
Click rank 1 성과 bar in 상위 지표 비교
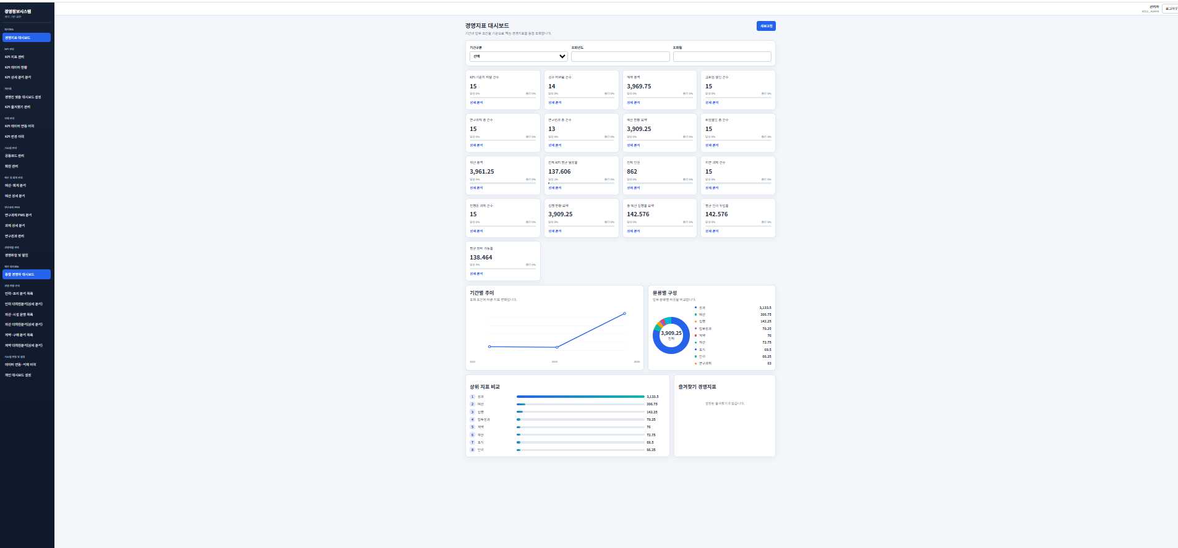(x=580, y=397)
